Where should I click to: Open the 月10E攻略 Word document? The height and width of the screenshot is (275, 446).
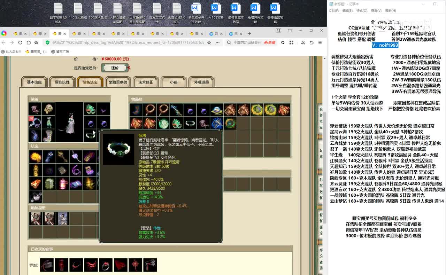216,11
